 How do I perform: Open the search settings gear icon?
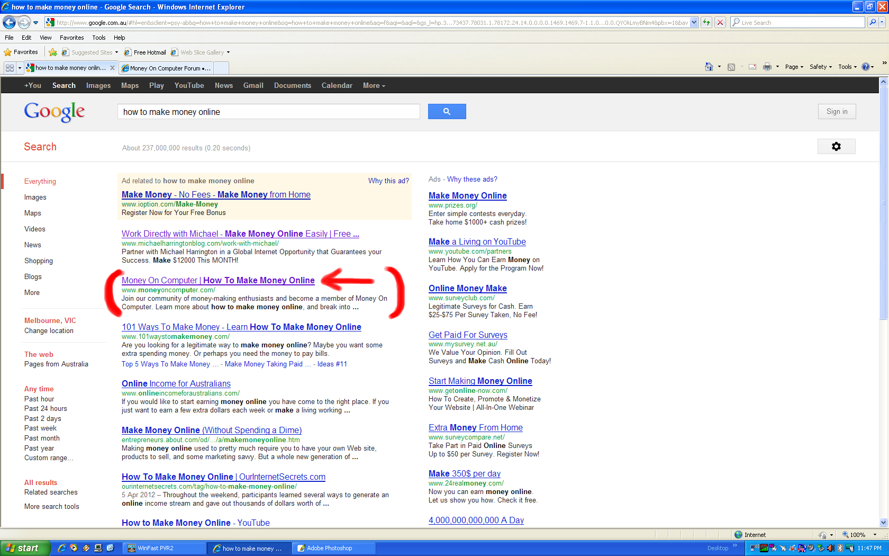pyautogui.click(x=836, y=147)
